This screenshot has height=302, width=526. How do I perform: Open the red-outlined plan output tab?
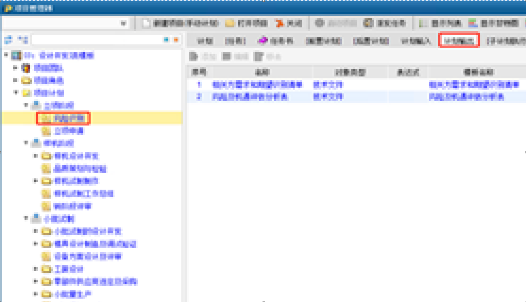click(458, 41)
